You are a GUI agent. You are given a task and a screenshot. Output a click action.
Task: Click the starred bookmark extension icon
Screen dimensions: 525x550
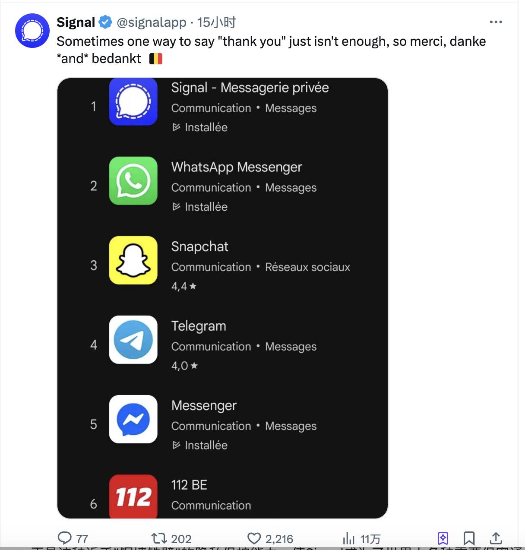(443, 538)
